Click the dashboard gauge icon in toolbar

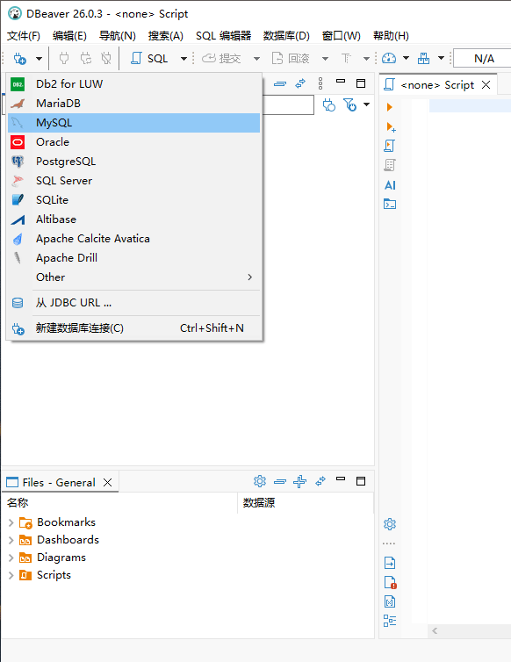click(x=389, y=58)
